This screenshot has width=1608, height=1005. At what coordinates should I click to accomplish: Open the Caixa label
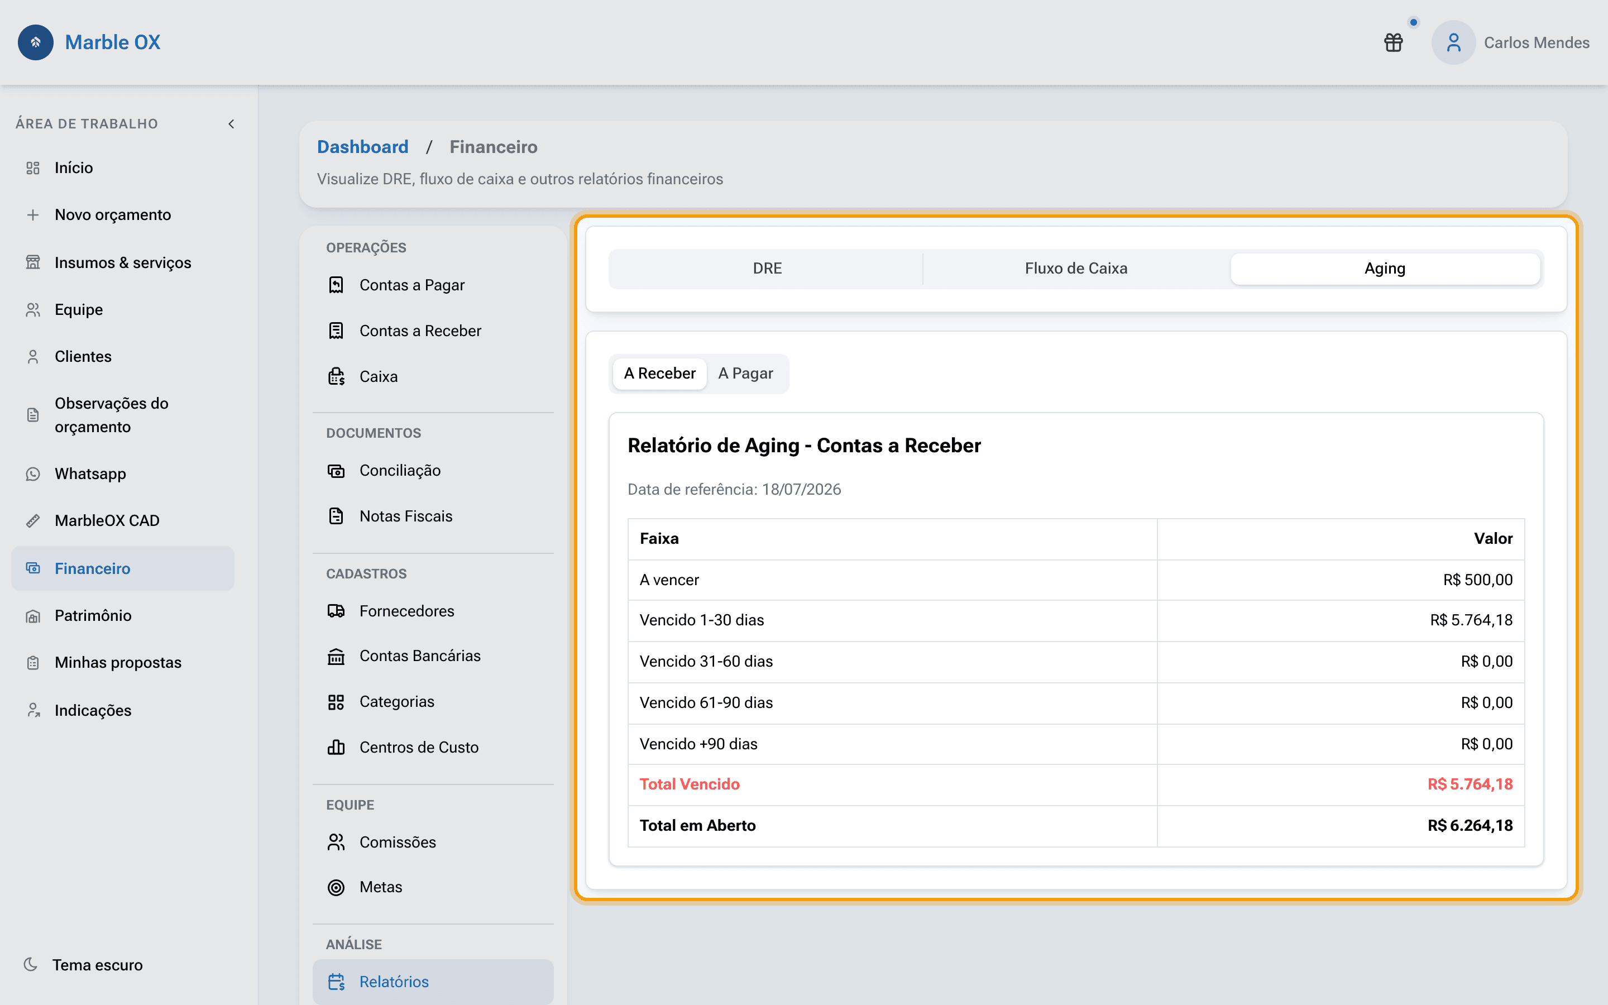379,377
